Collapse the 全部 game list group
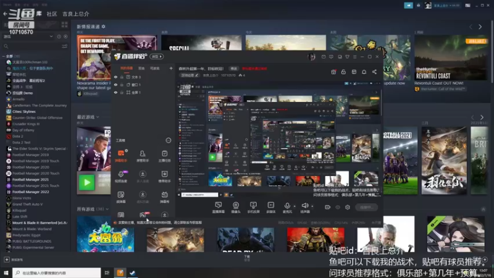Viewport: 494px width, 278px height. click(4, 56)
